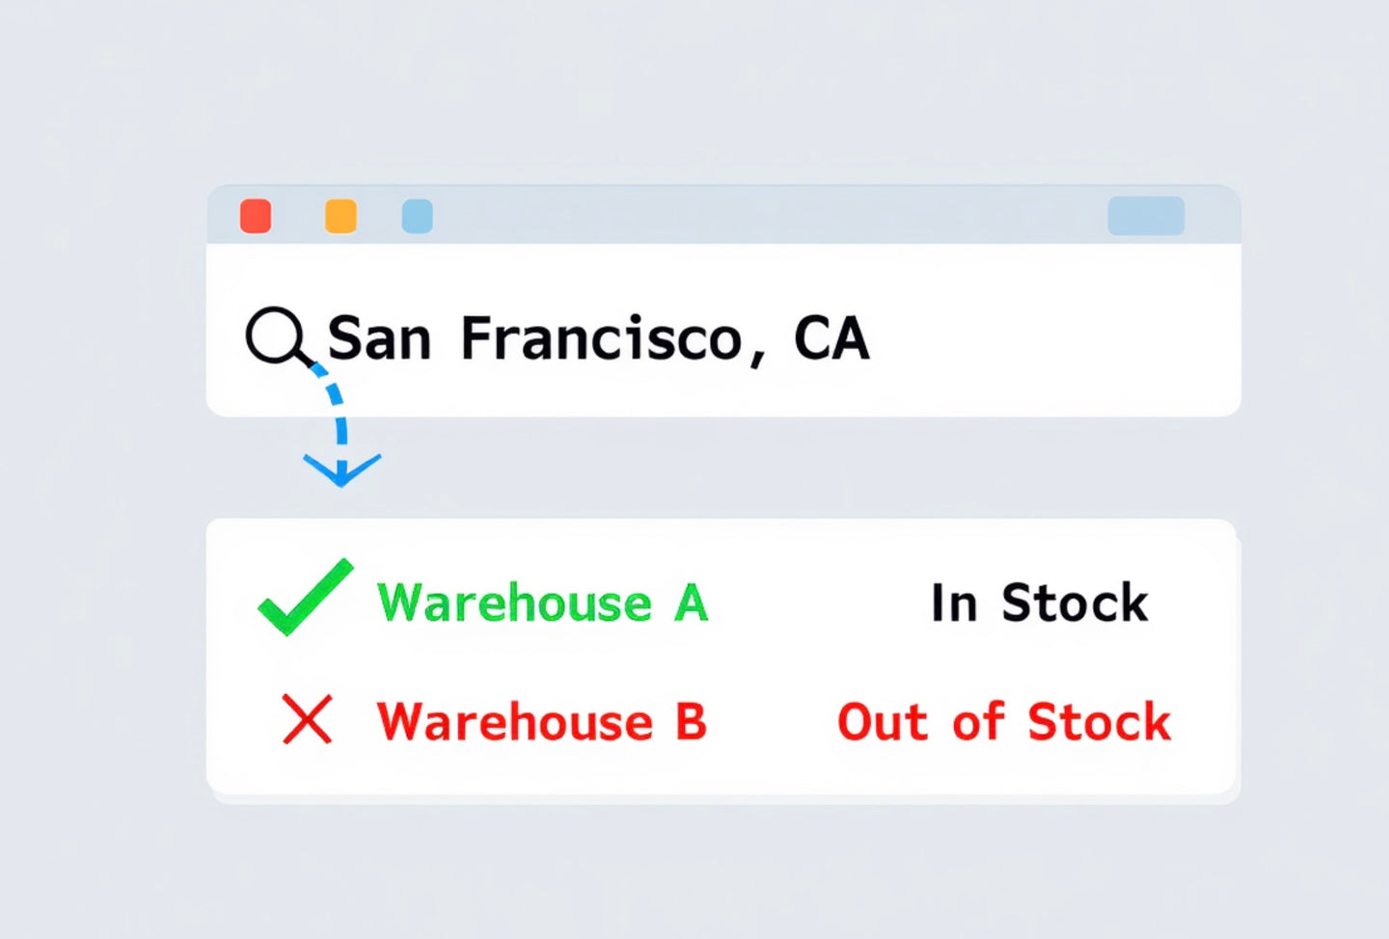Viewport: 1389px width, 939px height.
Task: Click the word Francisco in search field
Action: [601, 338]
